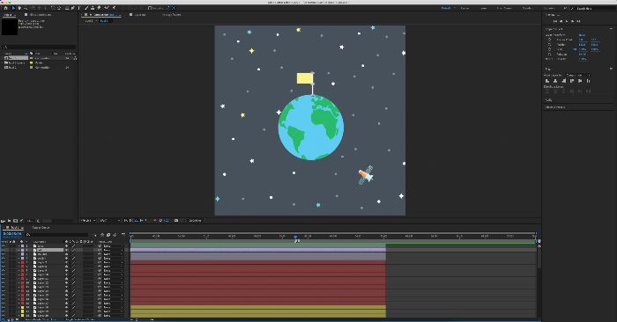Click the delete (trash) icon in Project panel

(39, 221)
